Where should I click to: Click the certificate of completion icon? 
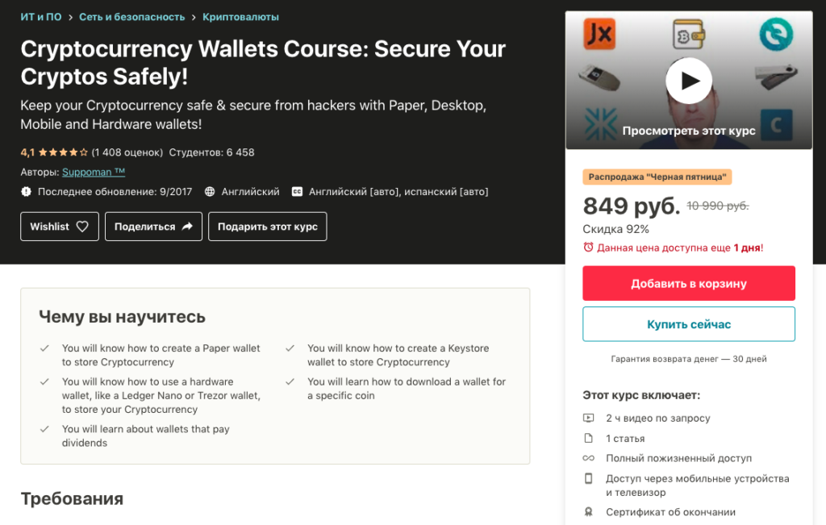[588, 512]
